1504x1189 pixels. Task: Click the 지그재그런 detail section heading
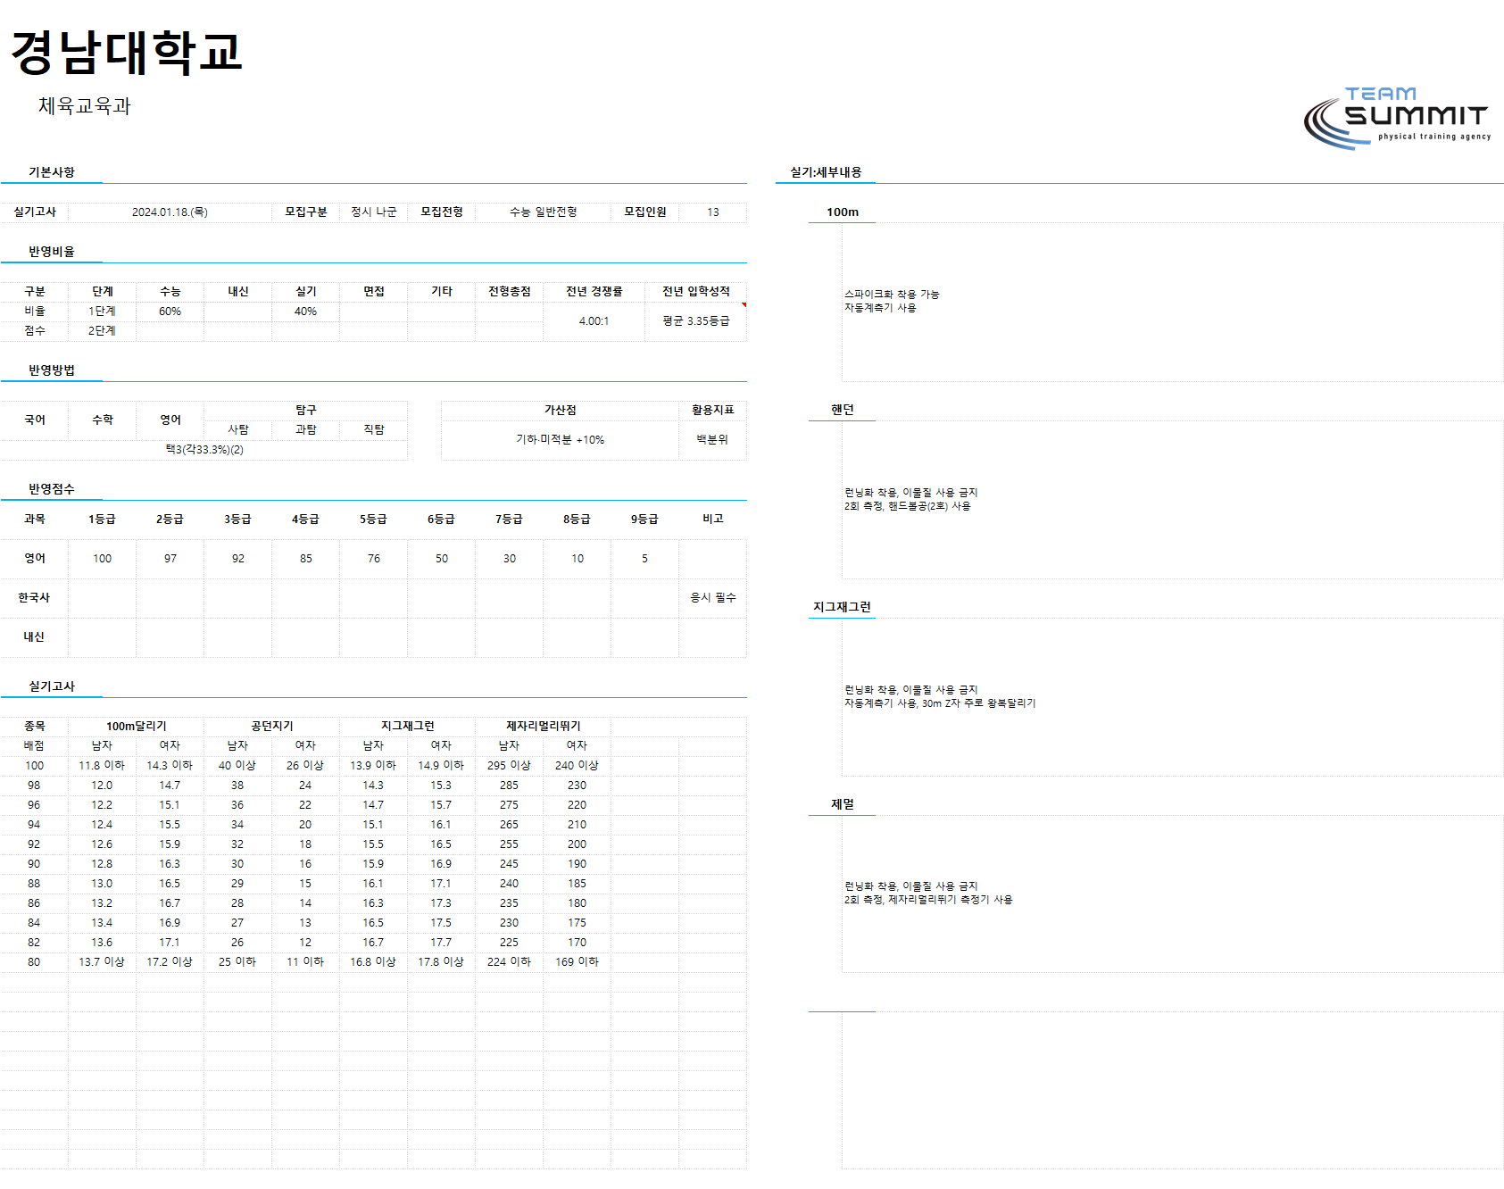coord(842,607)
